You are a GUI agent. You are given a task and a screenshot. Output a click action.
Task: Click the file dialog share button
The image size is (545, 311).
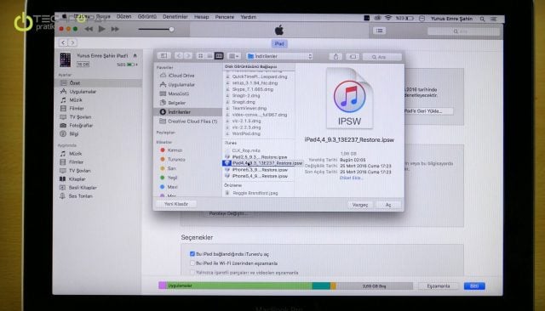pos(336,57)
